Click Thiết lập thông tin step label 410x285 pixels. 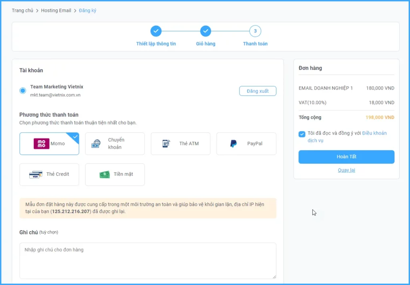pyautogui.click(x=156, y=44)
